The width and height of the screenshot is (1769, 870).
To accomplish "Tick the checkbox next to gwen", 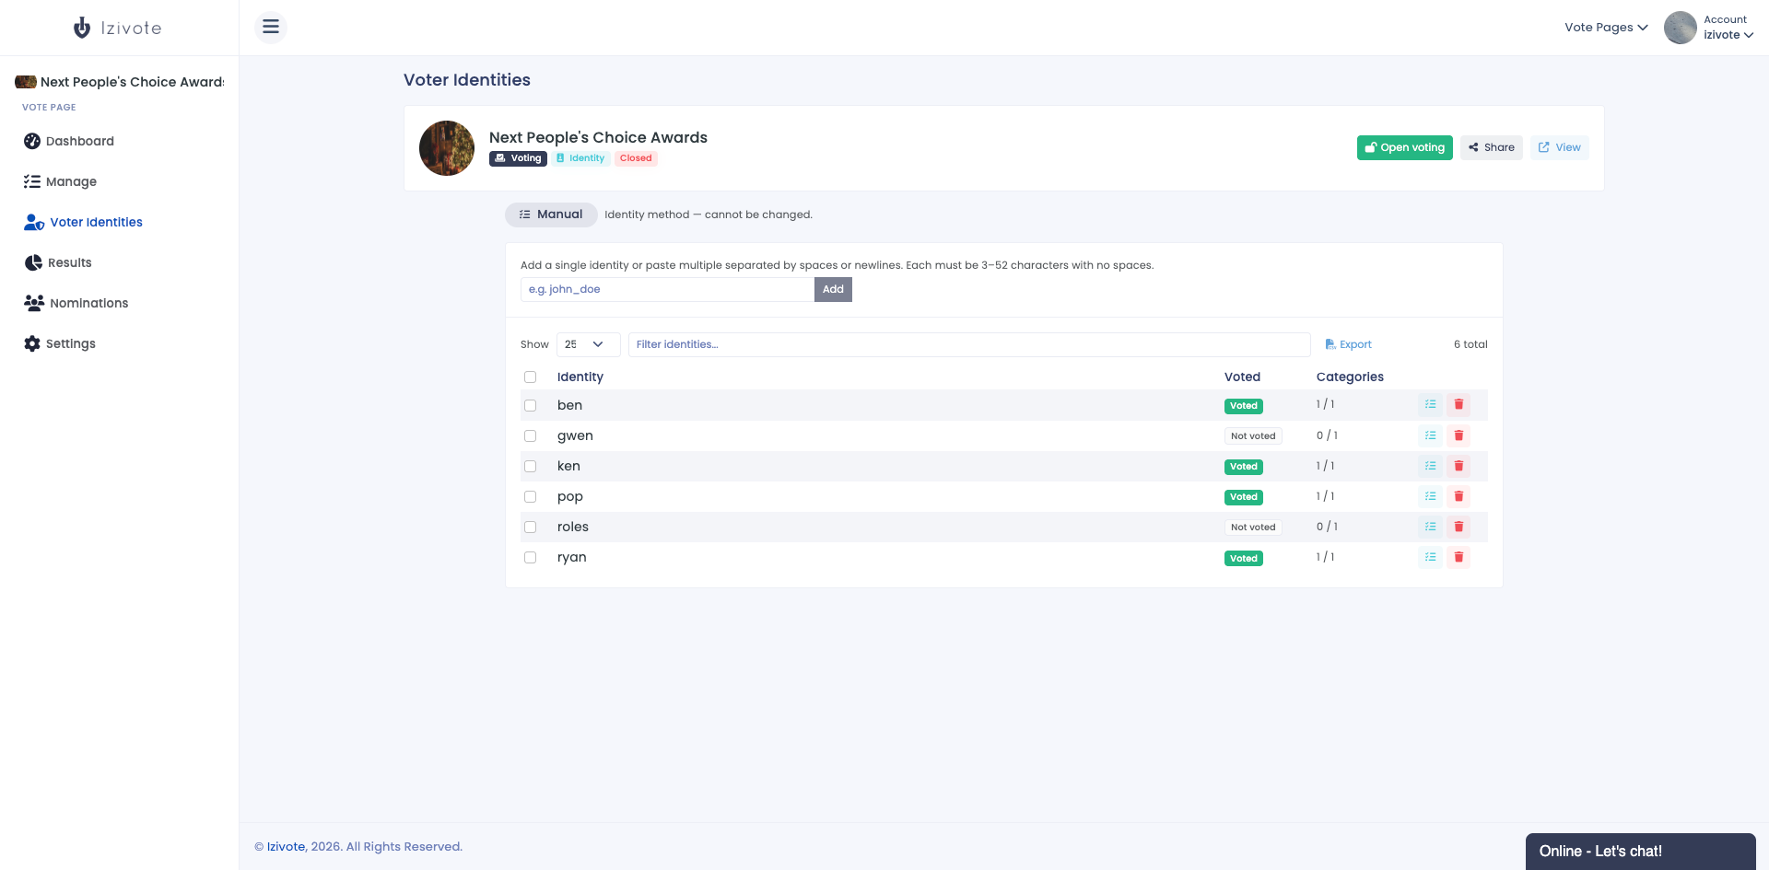I will click(530, 435).
